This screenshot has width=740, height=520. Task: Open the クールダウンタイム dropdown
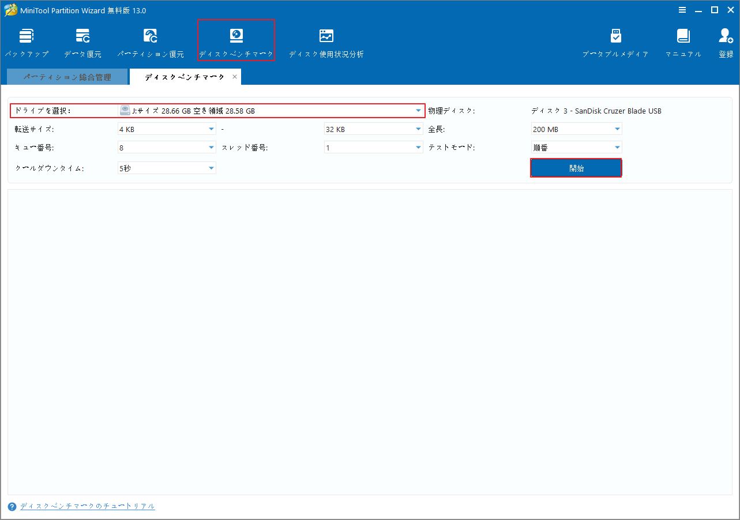pyautogui.click(x=211, y=168)
